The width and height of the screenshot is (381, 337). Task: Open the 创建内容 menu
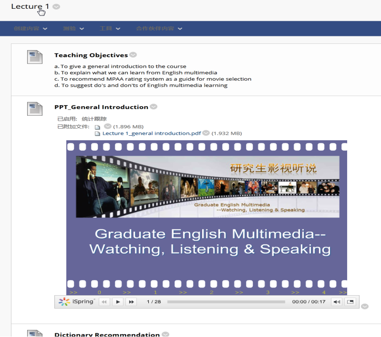coord(30,29)
